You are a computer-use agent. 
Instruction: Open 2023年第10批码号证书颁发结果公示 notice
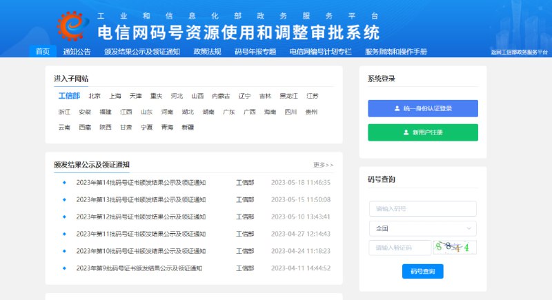pyautogui.click(x=141, y=251)
